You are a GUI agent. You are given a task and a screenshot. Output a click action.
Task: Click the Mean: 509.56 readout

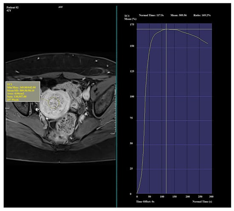[179, 15]
